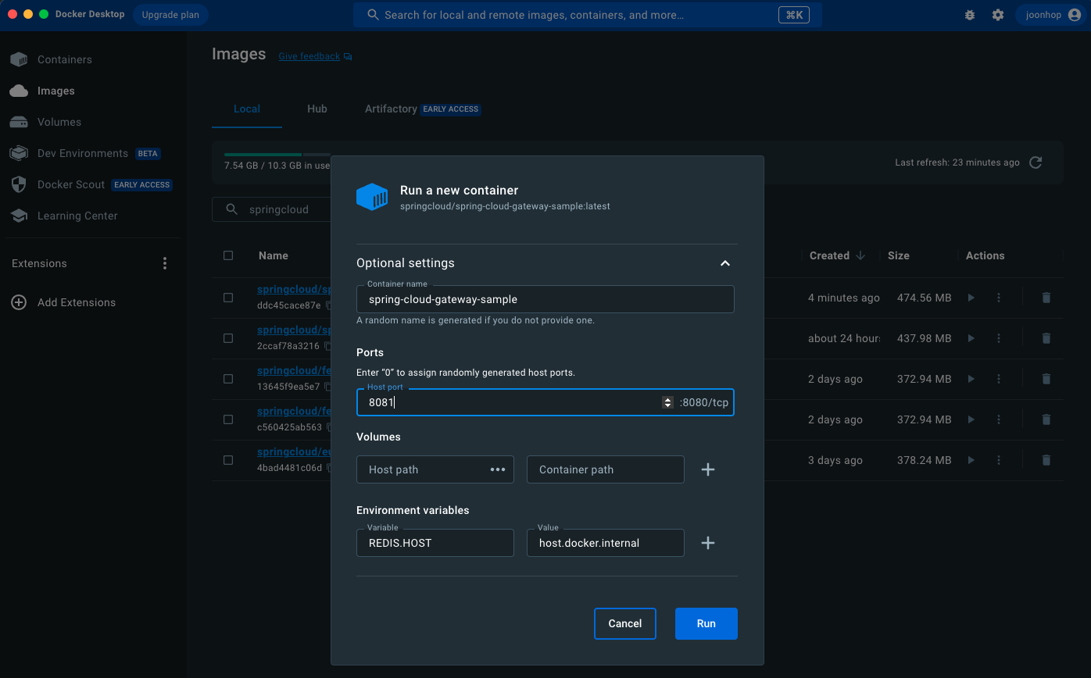Cancel the new container dialog
The image size is (1091, 678).
[x=625, y=623]
